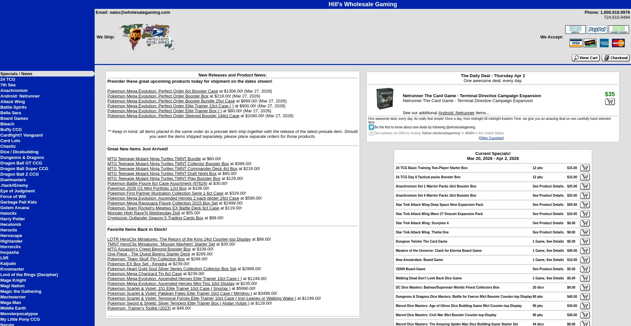The image size is (631, 326).
Task: Click the Hill's Wholesale Gaming header title
Action: [363, 4]
